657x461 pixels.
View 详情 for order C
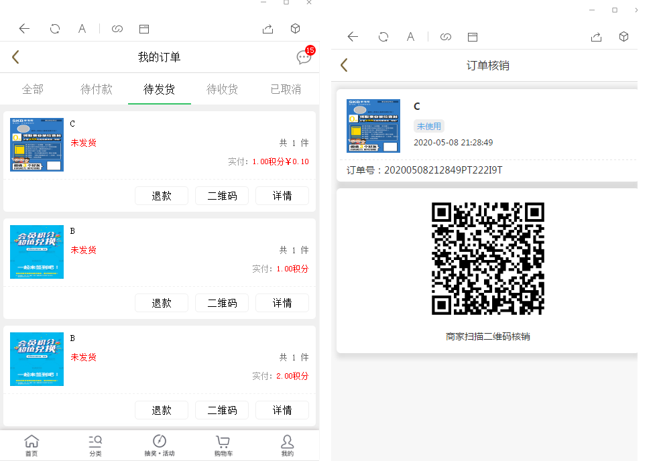[x=282, y=196]
